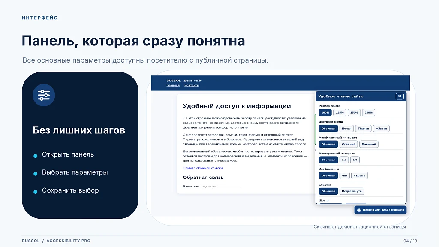Click heading Удобный доступ к информации

[x=237, y=106]
